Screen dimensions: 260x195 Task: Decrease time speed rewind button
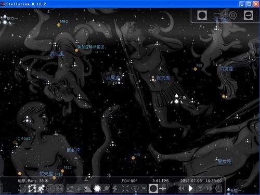click(181, 189)
